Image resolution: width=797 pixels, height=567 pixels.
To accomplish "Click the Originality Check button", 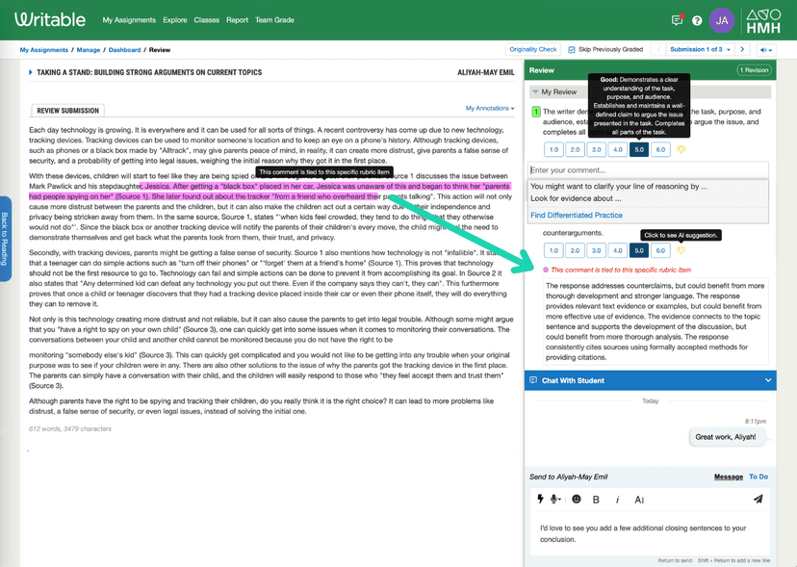I will coord(533,49).
